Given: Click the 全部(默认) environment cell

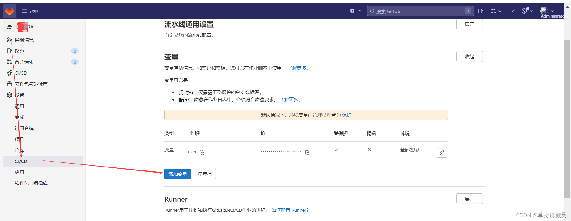Looking at the screenshot, I should [x=411, y=150].
